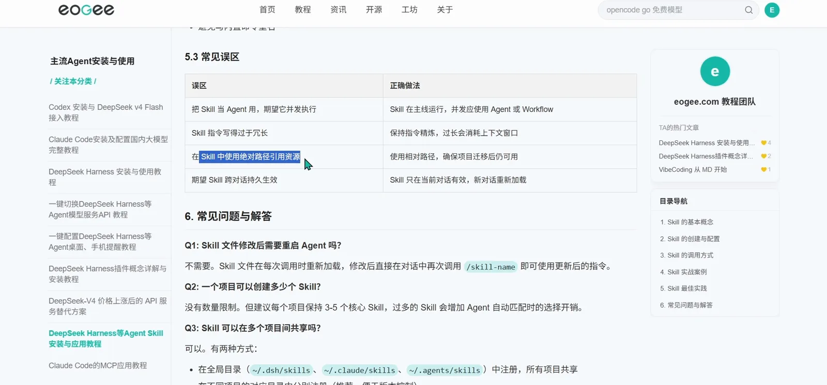Image resolution: width=827 pixels, height=385 pixels.
Task: Click heart icon beside VibeCoding 从 MD 开始
Action: point(764,169)
